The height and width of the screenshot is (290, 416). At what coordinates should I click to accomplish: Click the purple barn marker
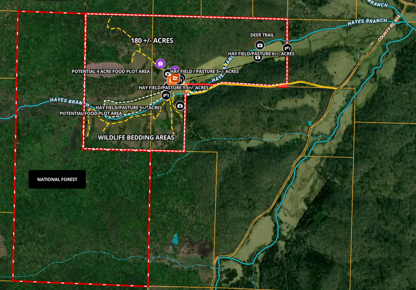tap(160, 63)
